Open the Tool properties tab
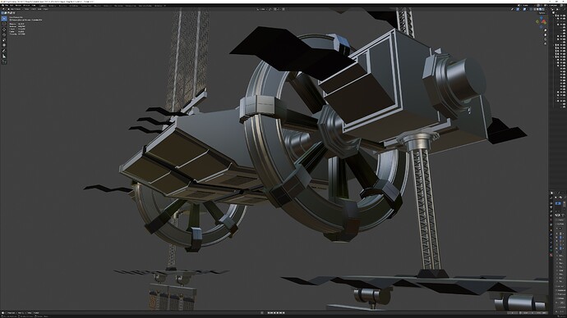The width and height of the screenshot is (567, 318). coord(551,198)
